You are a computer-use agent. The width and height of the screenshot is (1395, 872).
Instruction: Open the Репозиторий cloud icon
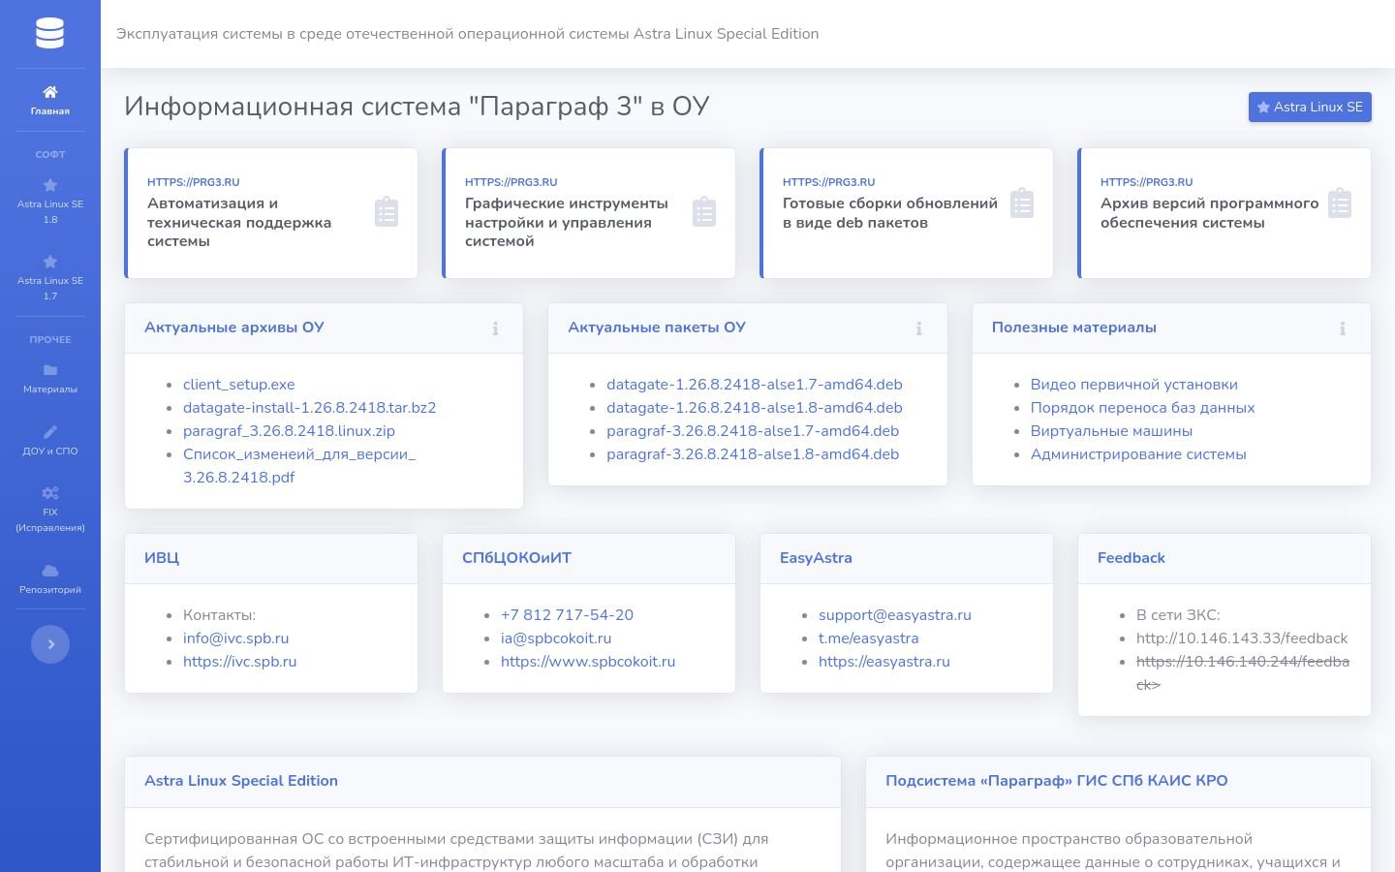(x=50, y=571)
